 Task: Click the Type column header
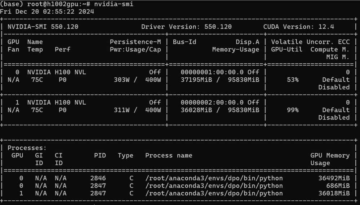click(126, 155)
